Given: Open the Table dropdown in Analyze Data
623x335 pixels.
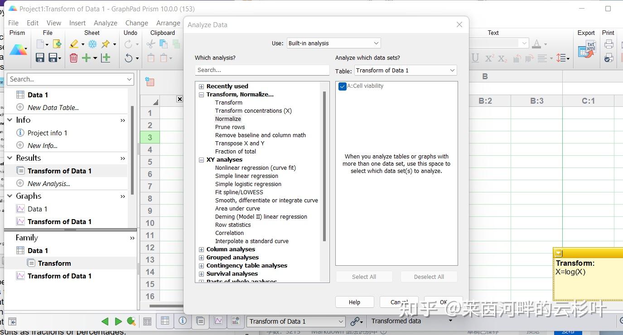Looking at the screenshot, I should point(406,71).
